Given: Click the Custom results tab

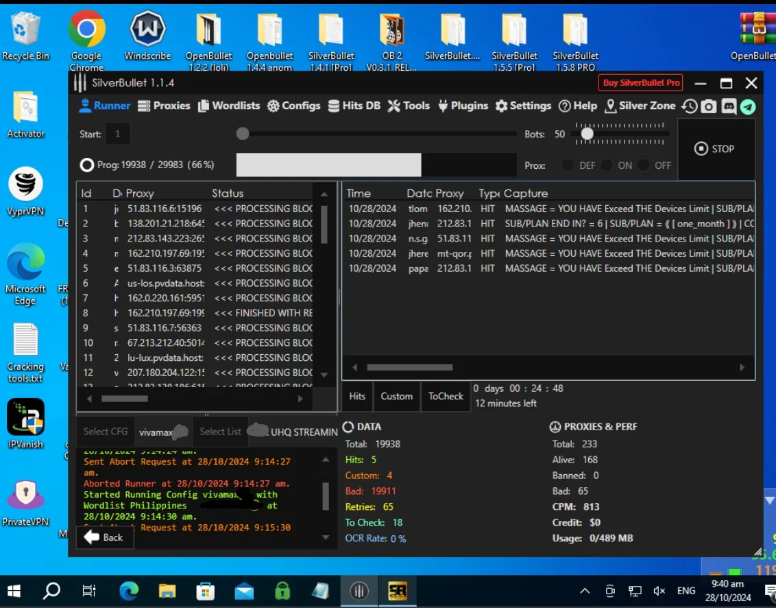Looking at the screenshot, I should 396,396.
